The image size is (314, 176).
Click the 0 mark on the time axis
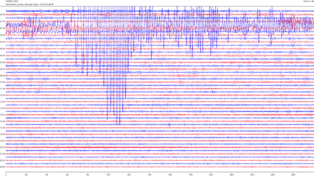(6, 175)
